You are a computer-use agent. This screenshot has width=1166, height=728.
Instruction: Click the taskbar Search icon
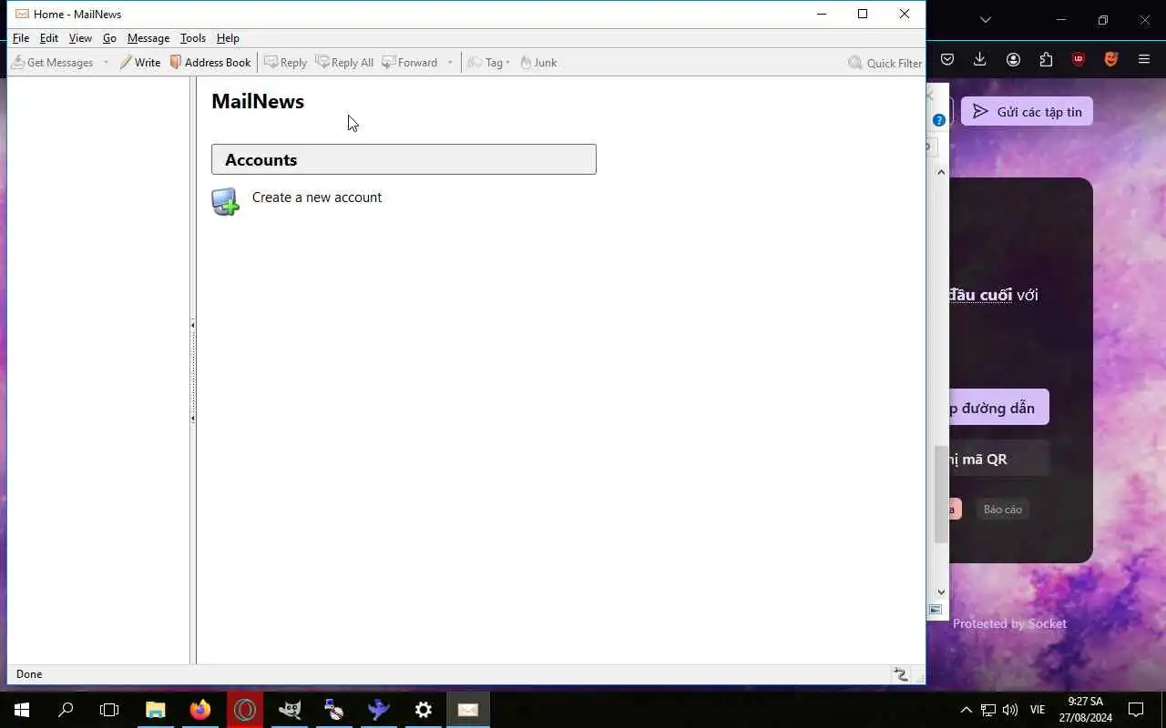tap(66, 710)
